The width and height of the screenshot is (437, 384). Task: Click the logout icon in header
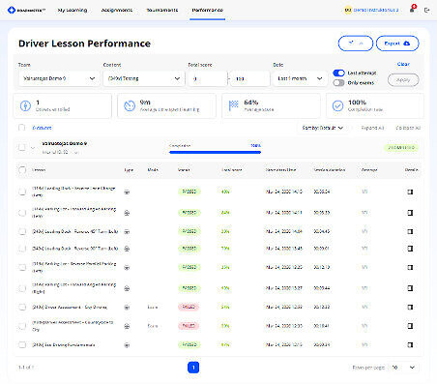pos(427,11)
